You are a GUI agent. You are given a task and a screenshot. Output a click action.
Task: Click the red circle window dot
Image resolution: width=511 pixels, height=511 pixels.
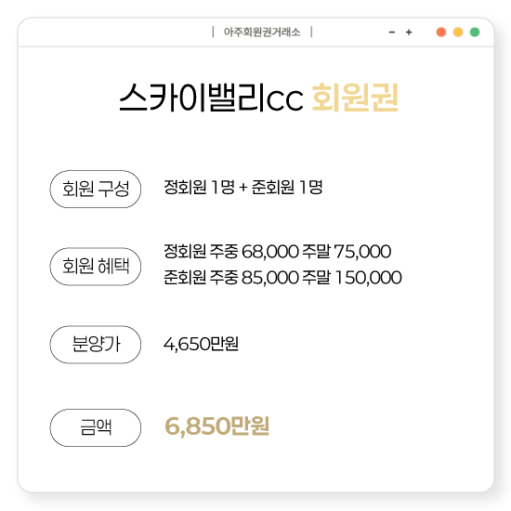coord(441,32)
